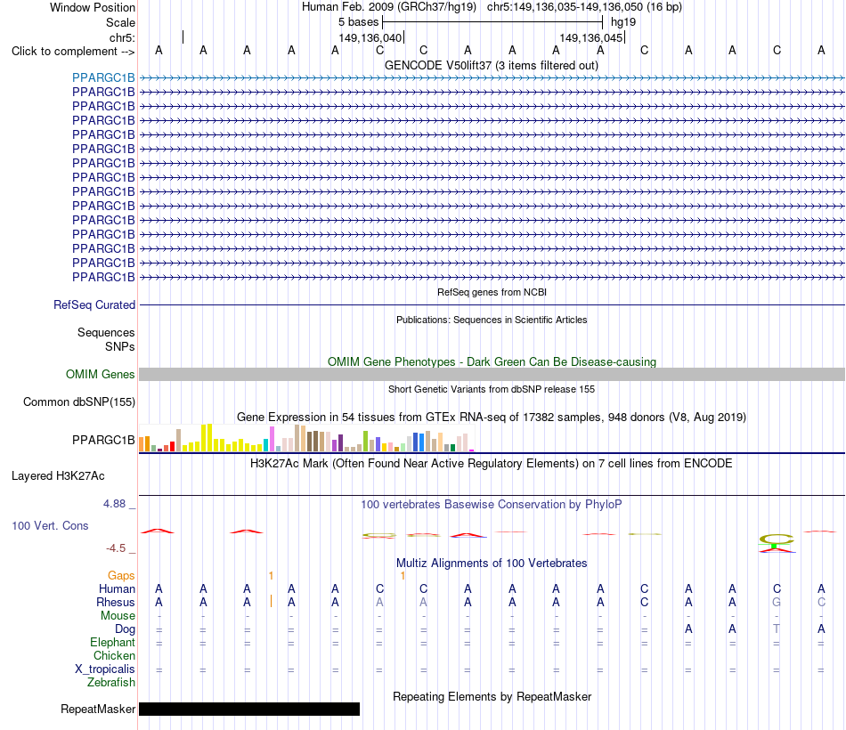Click Repeating Elements by RepeatMasker title
This screenshot has height=730, width=846.
[492, 696]
